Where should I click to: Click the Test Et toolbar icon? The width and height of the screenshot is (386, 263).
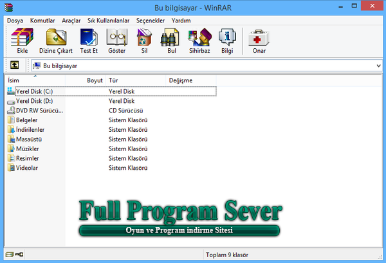pos(89,37)
